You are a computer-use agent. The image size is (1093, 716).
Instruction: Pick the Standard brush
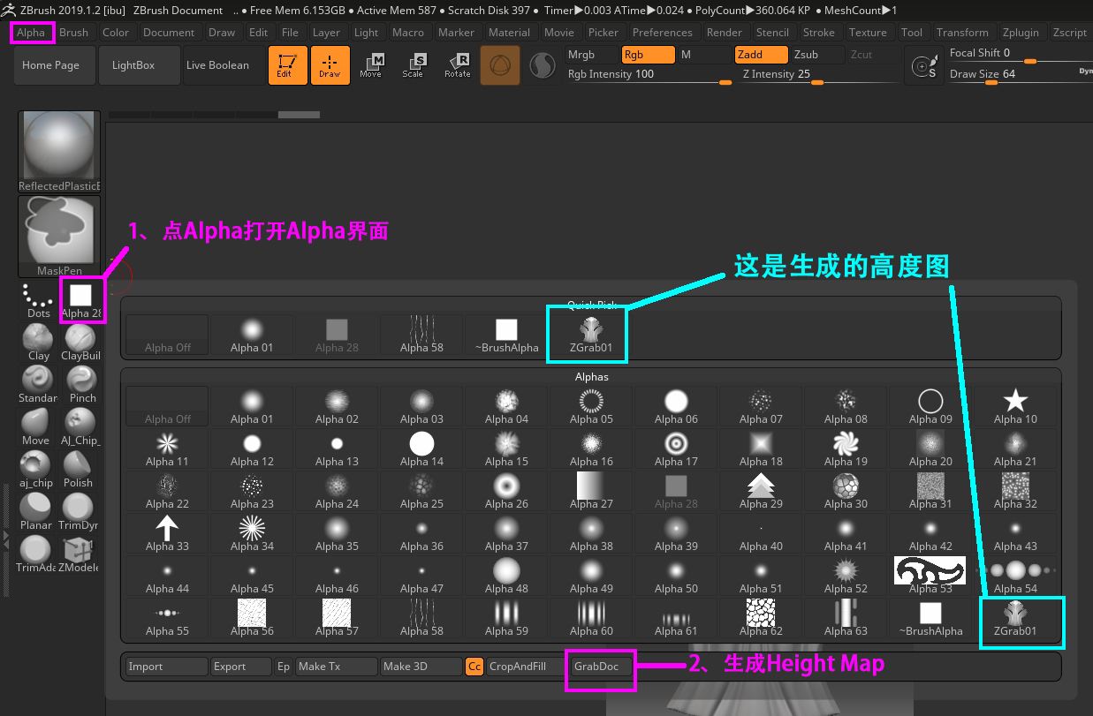coord(38,385)
